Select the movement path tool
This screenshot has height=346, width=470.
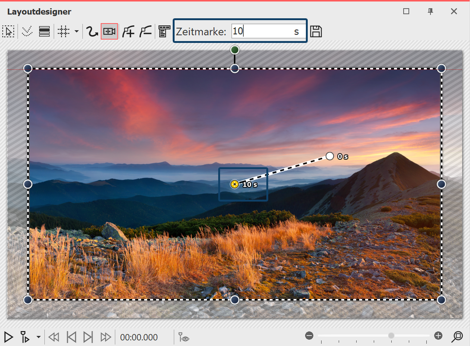tap(92, 32)
